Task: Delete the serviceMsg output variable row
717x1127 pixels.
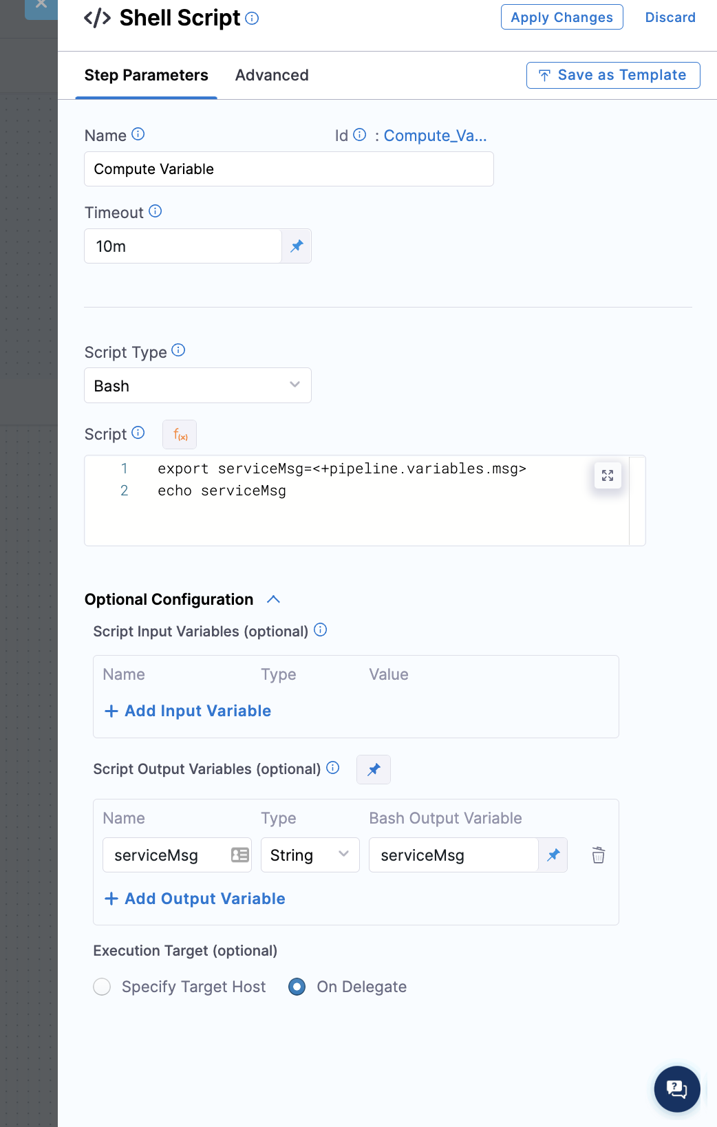Action: [599, 855]
